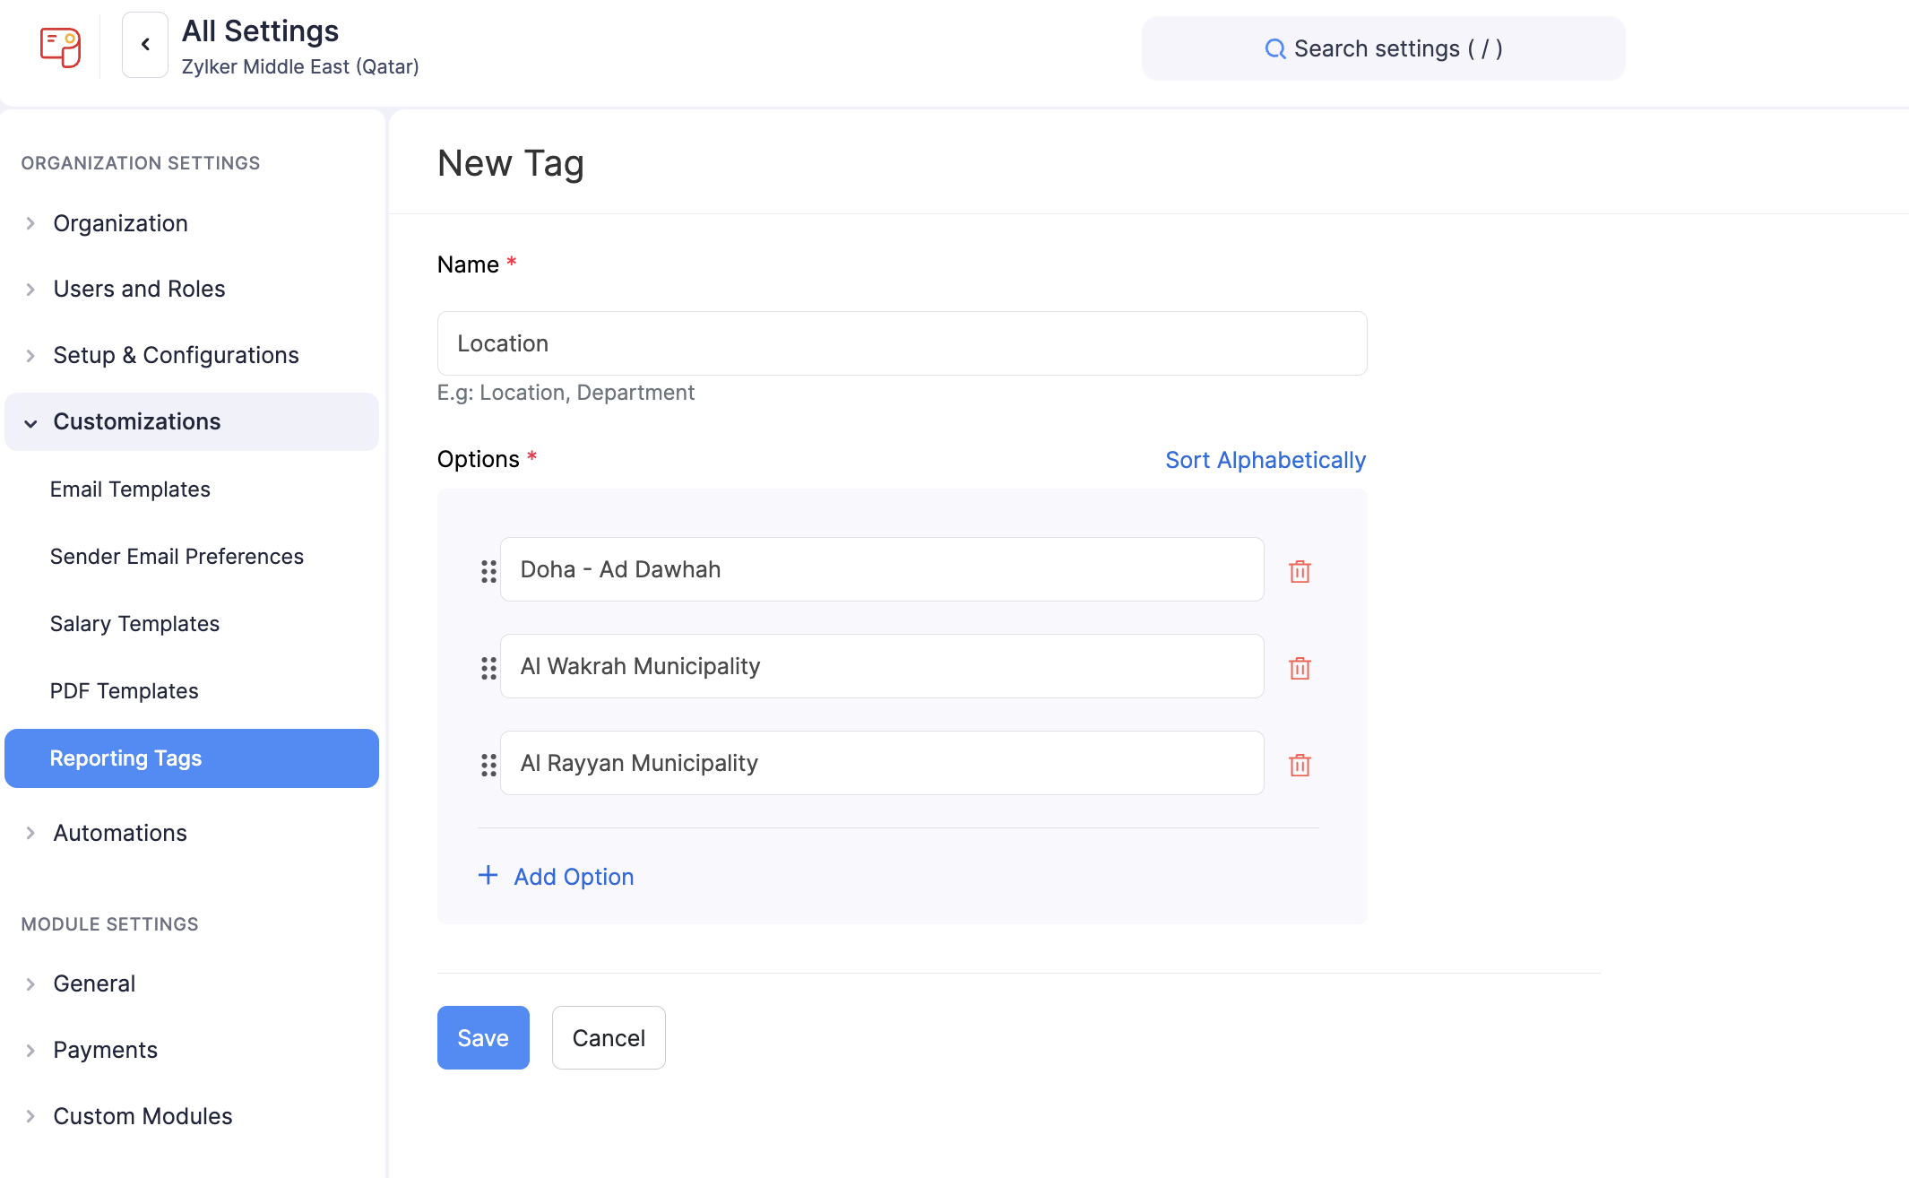Delete the Al Wakrah Municipality option
This screenshot has height=1178, width=1909.
(x=1300, y=668)
